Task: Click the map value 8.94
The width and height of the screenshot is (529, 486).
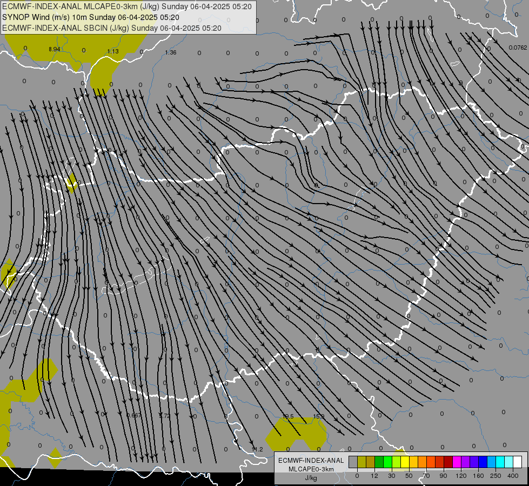Action: click(55, 49)
